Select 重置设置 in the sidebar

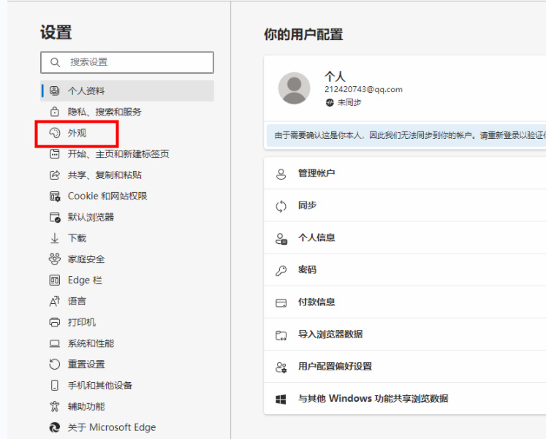[127, 364]
